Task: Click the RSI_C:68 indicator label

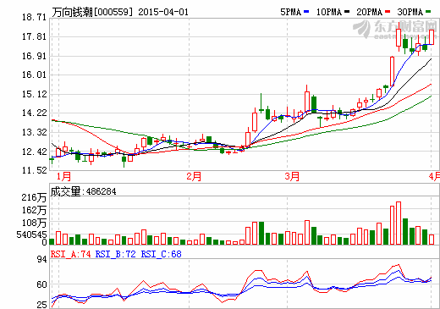Action: click(161, 254)
